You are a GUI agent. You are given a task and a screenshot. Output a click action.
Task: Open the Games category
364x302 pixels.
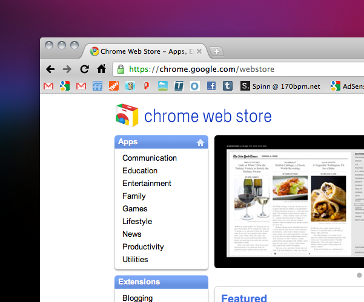tap(135, 208)
